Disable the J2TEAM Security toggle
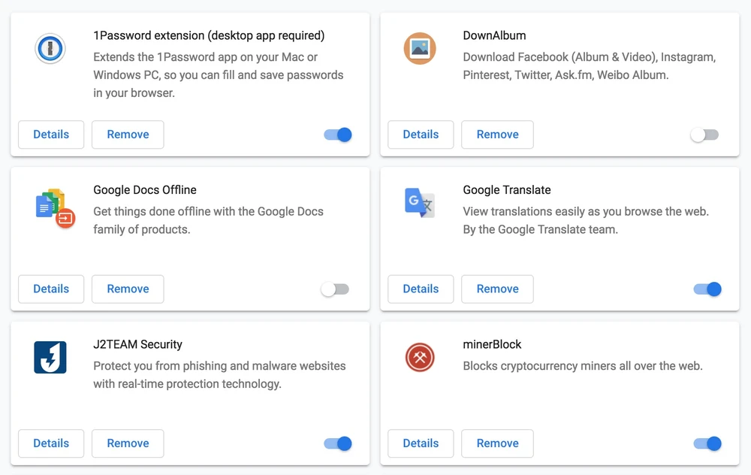 point(338,443)
